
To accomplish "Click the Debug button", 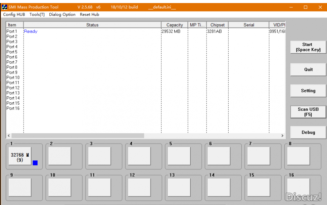I will (x=308, y=132).
